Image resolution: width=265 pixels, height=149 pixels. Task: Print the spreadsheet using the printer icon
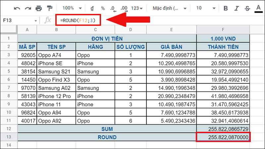pos(39,8)
